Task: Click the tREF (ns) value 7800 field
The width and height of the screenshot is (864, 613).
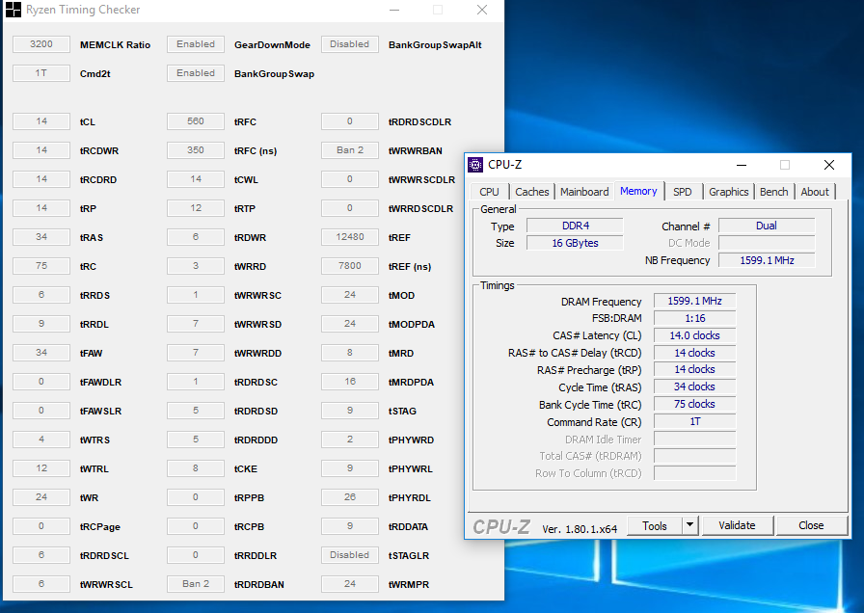Action: [x=350, y=265]
